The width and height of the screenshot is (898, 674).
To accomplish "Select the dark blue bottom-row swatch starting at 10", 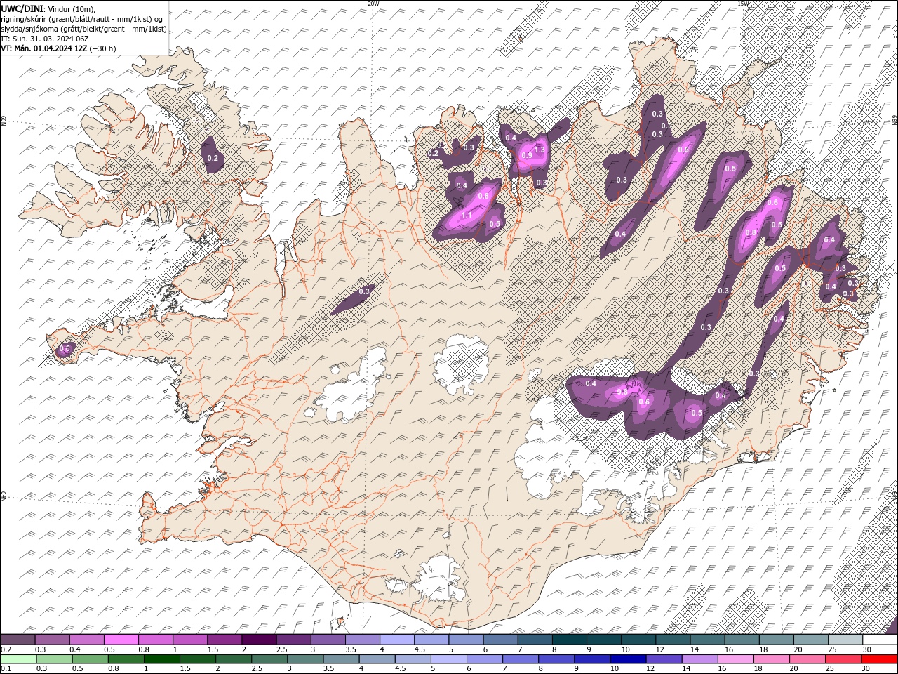I will (627, 659).
